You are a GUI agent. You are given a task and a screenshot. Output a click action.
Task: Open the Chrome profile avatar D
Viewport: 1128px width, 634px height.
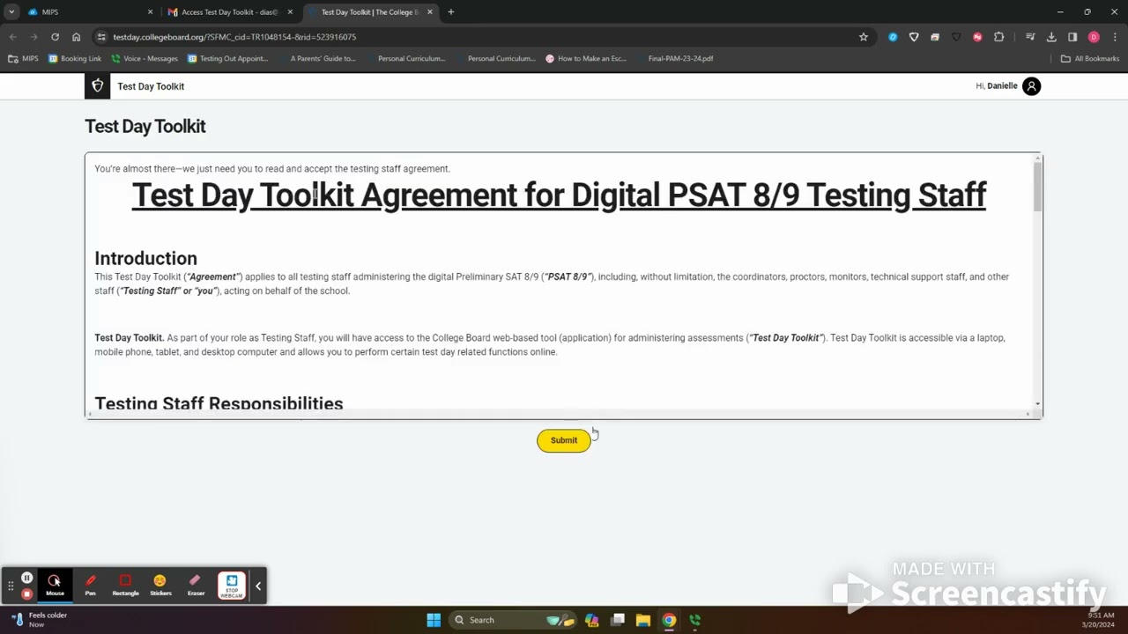coord(1094,37)
